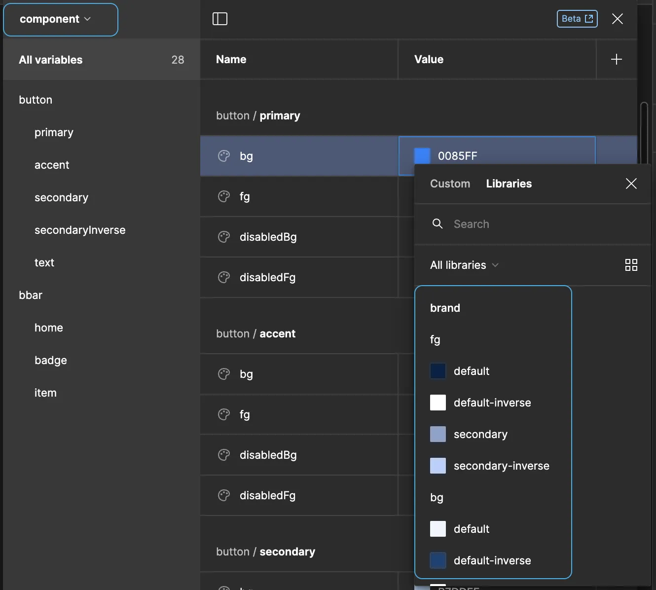The width and height of the screenshot is (656, 590).
Task: Switch libraries list to grid view
Action: (631, 265)
